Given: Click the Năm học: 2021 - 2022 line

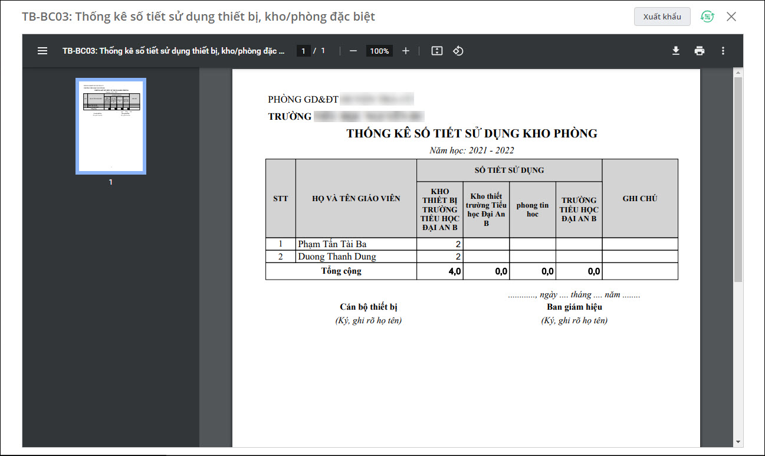Looking at the screenshot, I should click(472, 150).
